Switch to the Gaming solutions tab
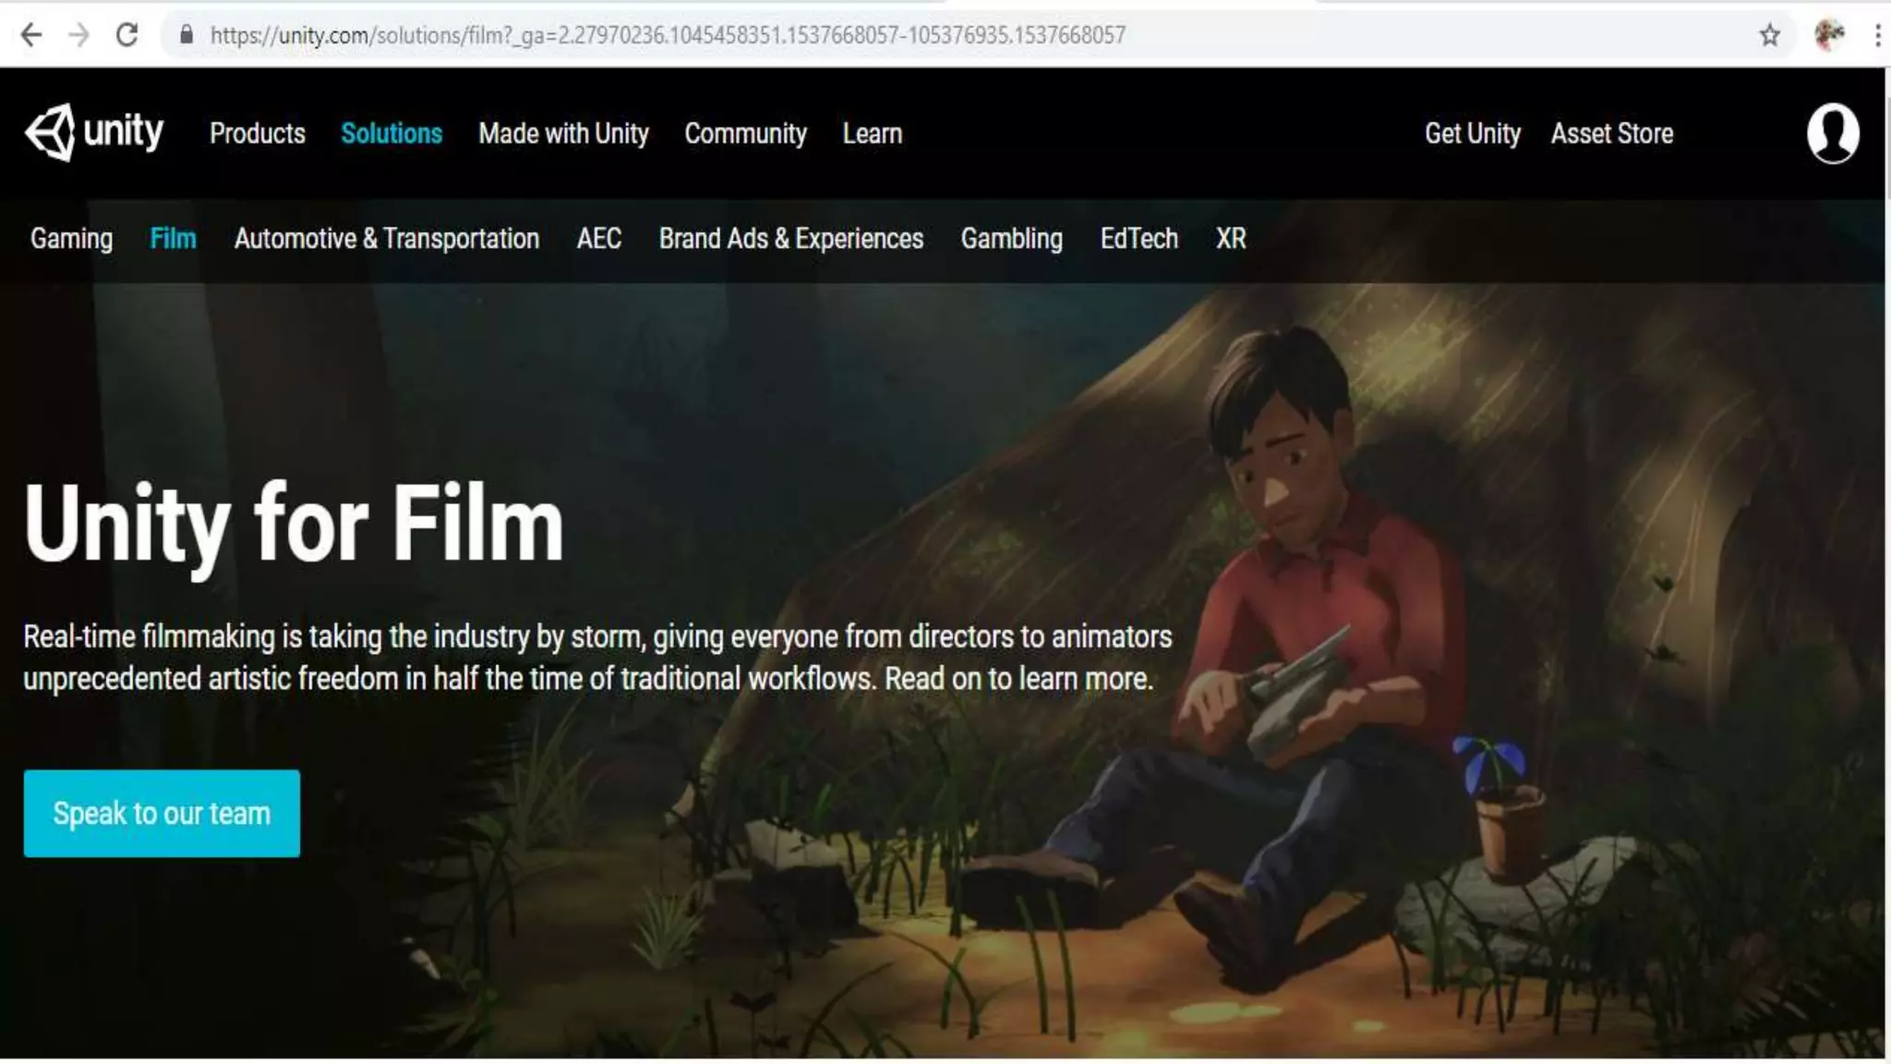1891x1064 pixels. 71,238
